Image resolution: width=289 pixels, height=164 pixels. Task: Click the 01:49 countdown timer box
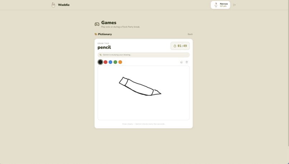[x=180, y=46]
